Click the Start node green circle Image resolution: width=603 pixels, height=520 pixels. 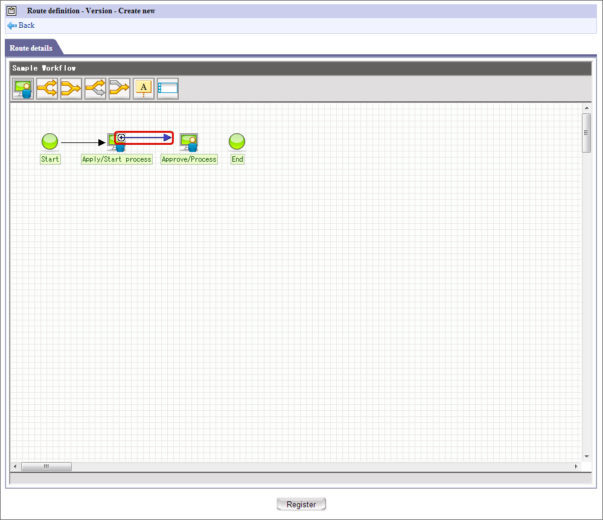(x=49, y=141)
